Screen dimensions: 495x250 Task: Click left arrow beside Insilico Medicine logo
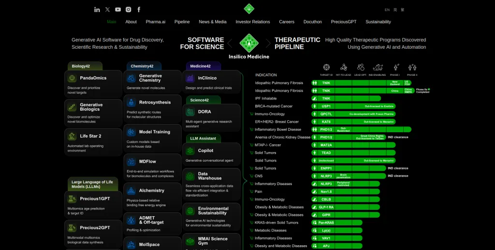pyautogui.click(x=230, y=43)
